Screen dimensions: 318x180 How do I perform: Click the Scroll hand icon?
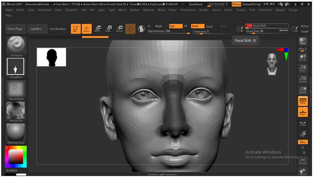pos(303,57)
